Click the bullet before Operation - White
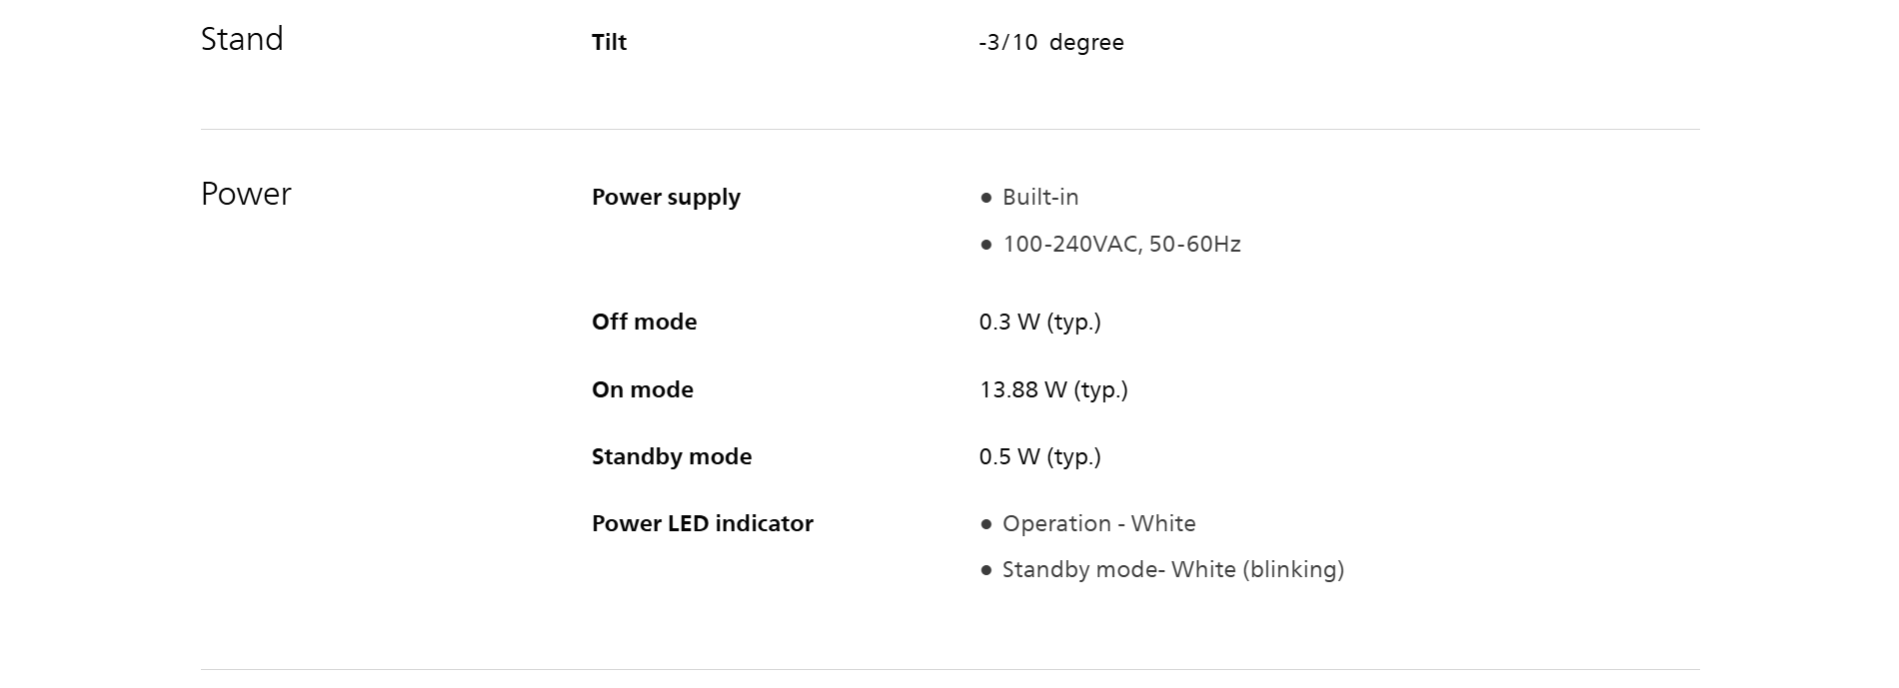Screen dimensions: 1899x688 pos(986,524)
